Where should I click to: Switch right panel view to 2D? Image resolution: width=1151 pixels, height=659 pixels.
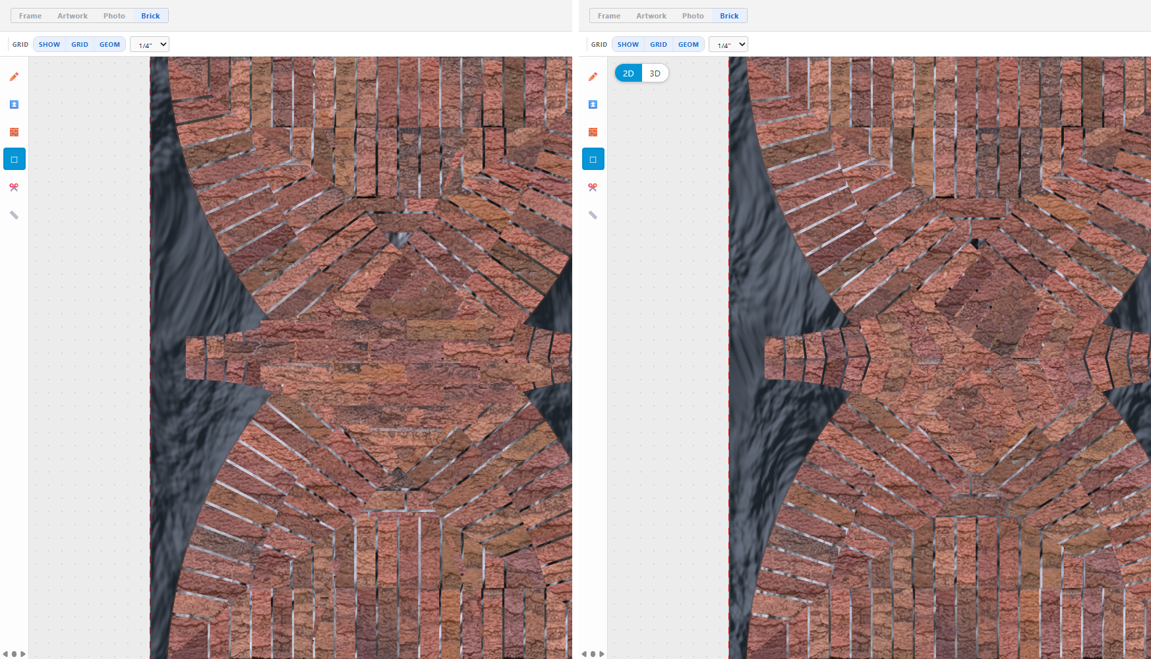(628, 73)
